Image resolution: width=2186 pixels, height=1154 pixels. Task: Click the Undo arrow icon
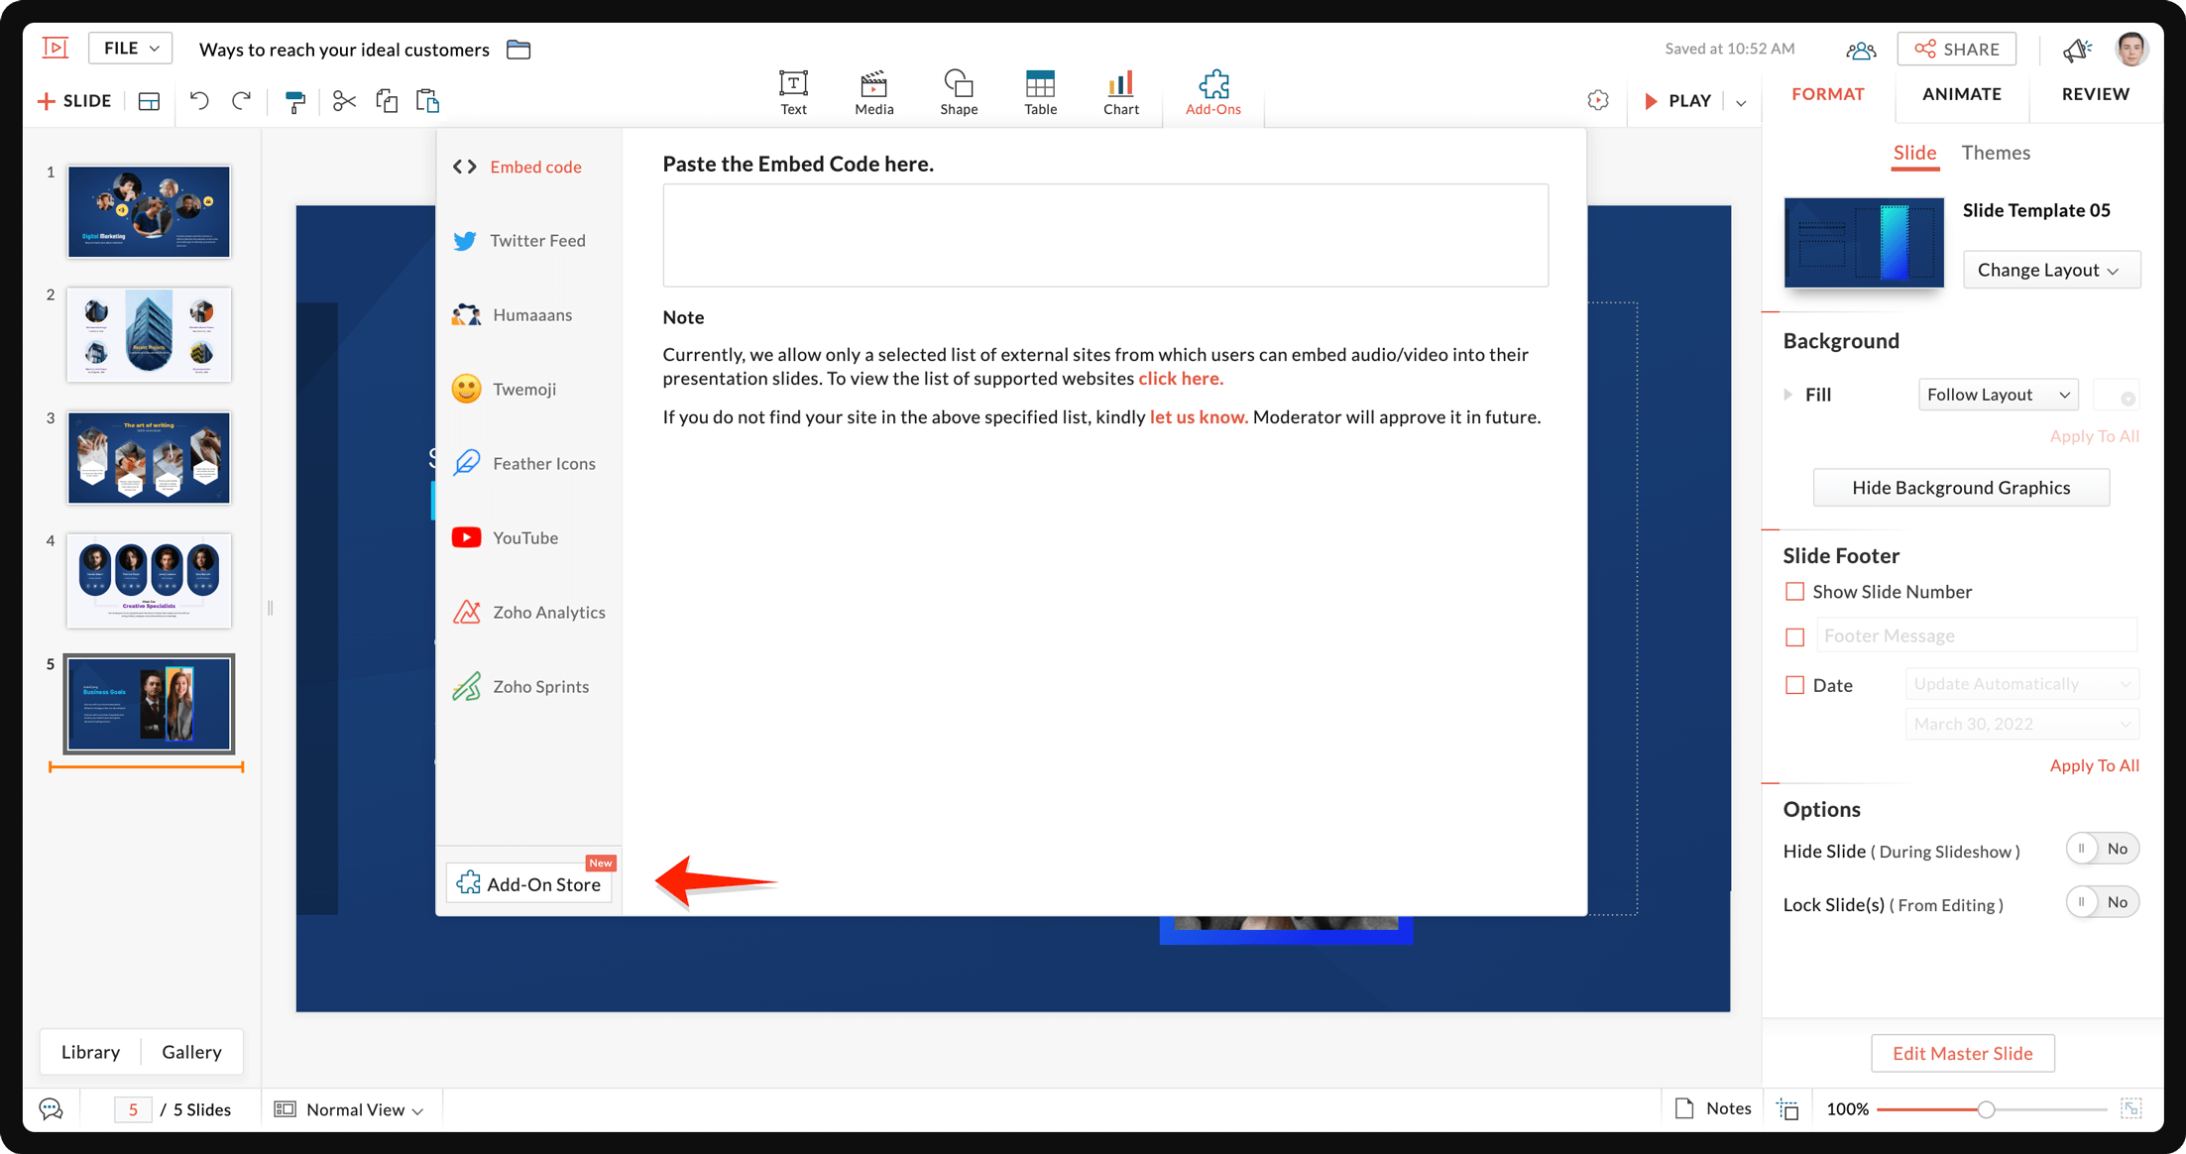(x=199, y=101)
